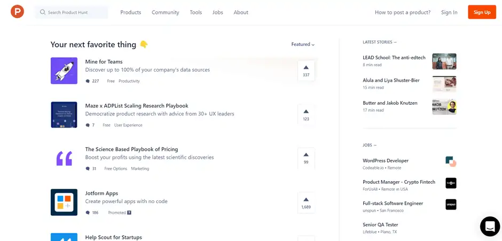Open comments on Mine for Teams

coord(92,81)
